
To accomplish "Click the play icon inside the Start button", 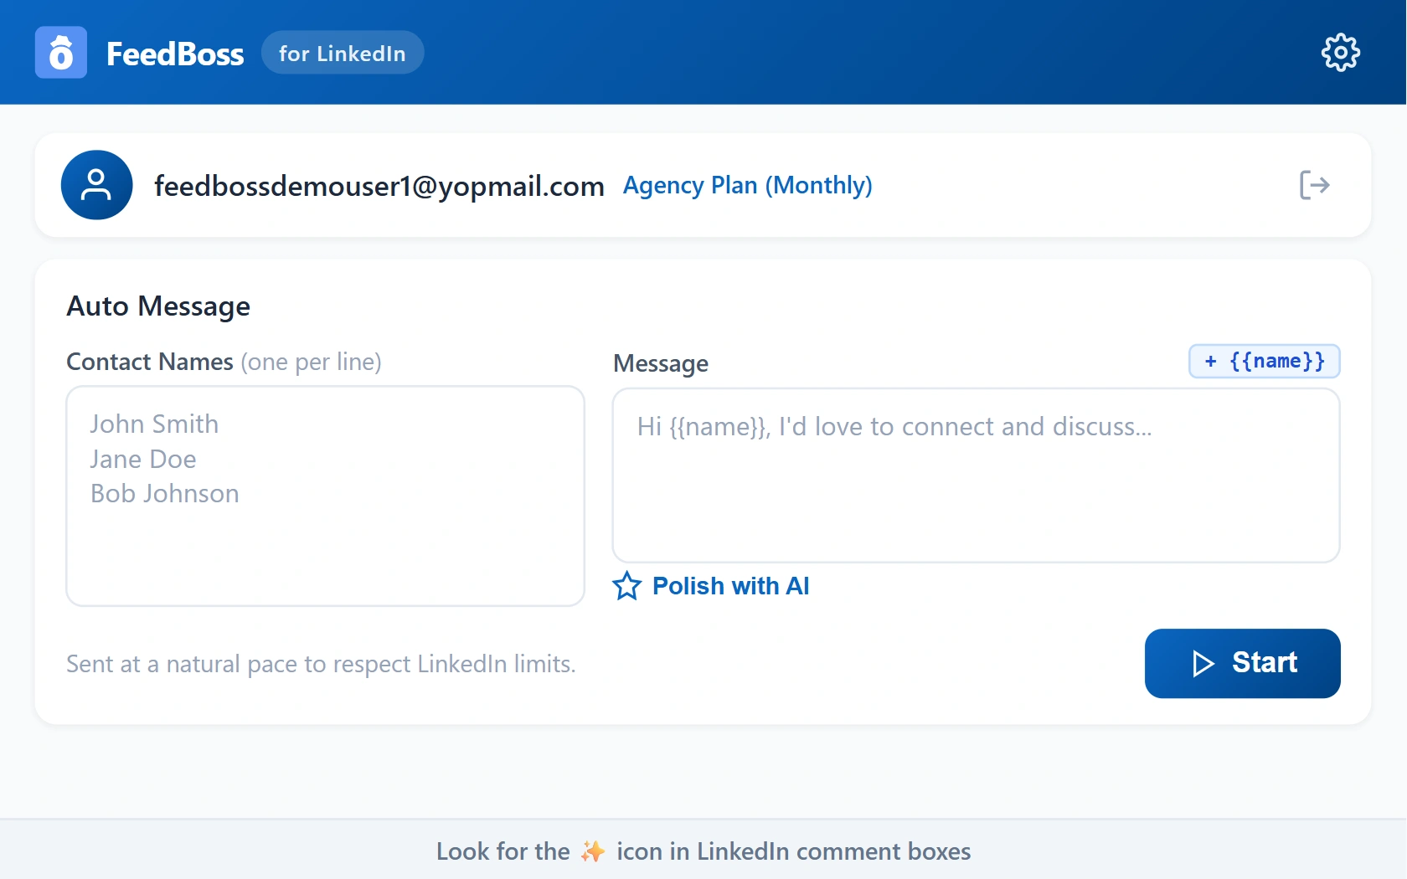I will tap(1203, 663).
